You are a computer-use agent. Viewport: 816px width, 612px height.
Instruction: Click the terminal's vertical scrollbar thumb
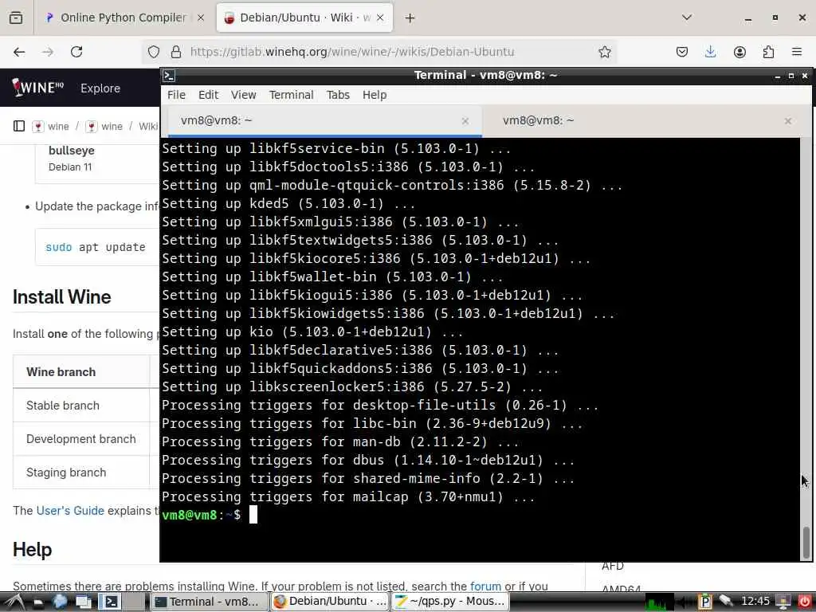[x=806, y=541]
